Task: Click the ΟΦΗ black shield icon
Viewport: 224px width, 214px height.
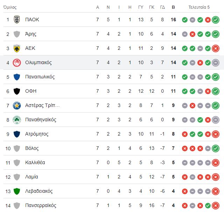Action: [17, 91]
